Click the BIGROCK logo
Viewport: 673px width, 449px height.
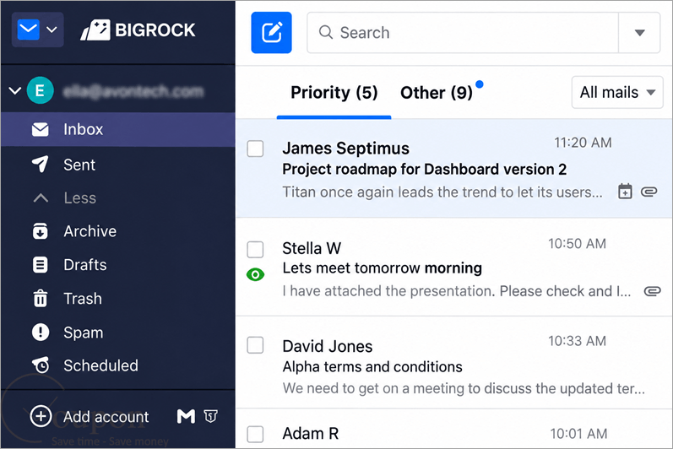click(138, 30)
